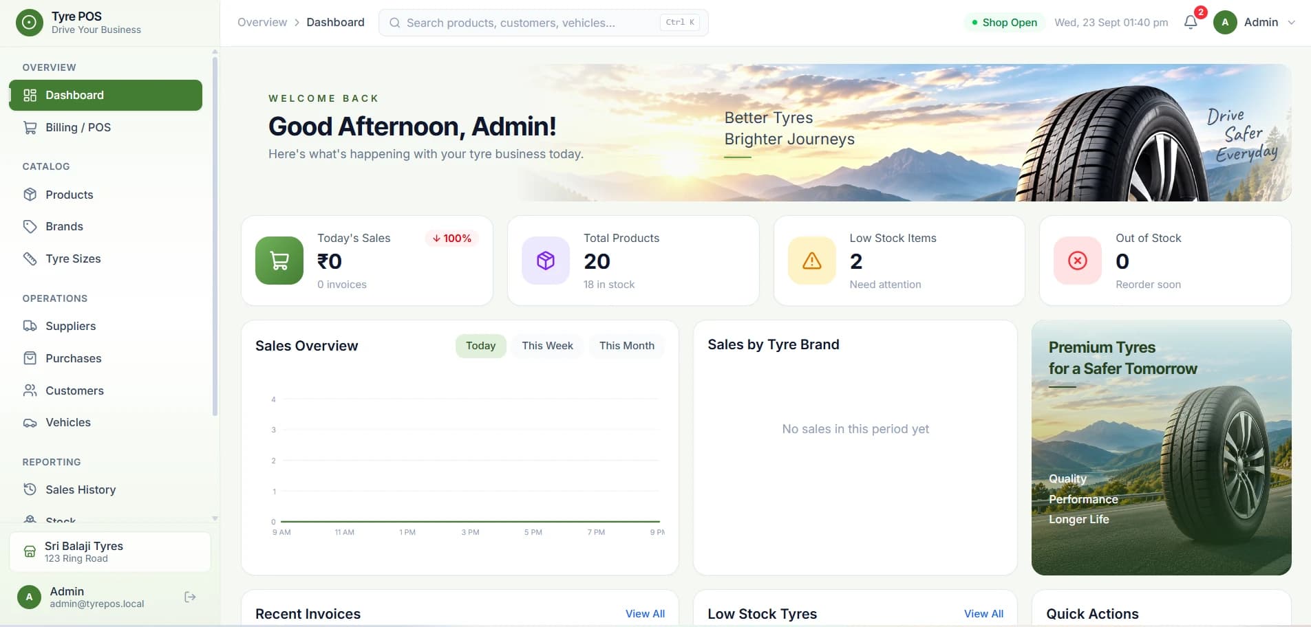Click the 'Need attention' text

click(x=885, y=285)
